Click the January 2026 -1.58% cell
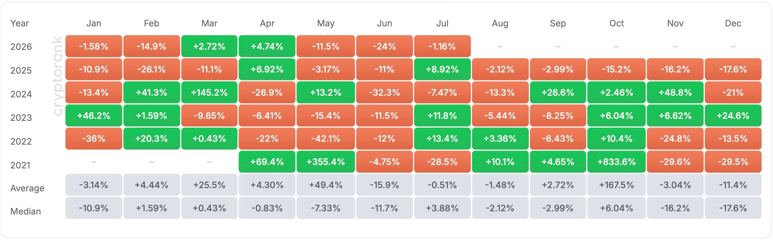The image size is (773, 240). pyautogui.click(x=94, y=46)
